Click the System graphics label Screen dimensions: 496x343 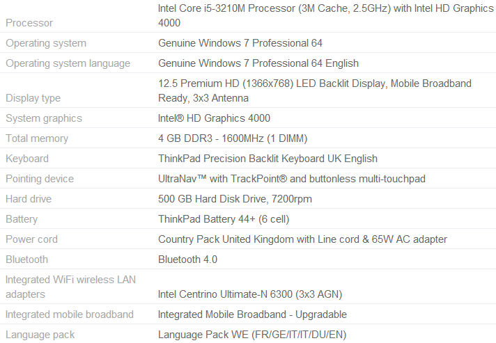point(44,118)
